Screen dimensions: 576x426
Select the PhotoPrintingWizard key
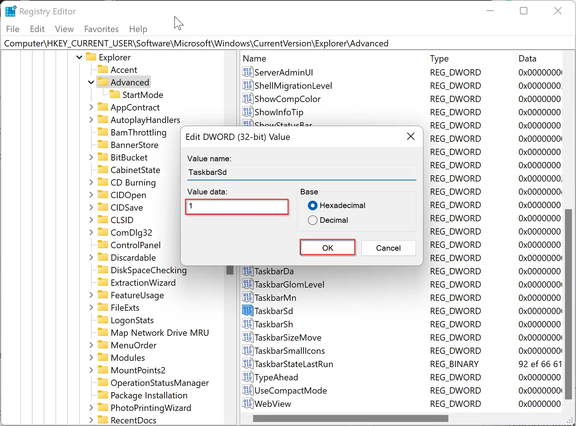click(151, 408)
